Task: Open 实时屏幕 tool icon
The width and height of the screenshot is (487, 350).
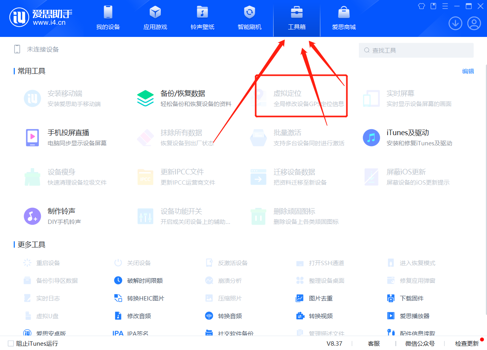Action: pyautogui.click(x=371, y=98)
